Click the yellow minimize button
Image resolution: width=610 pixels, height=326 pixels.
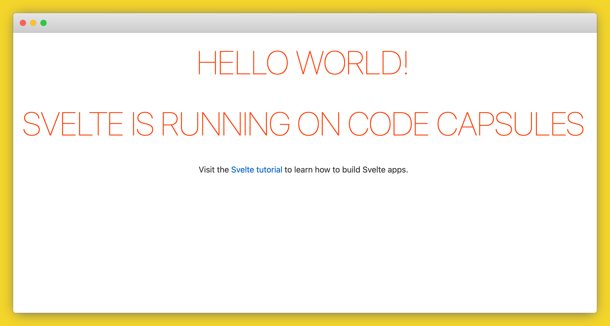(33, 23)
